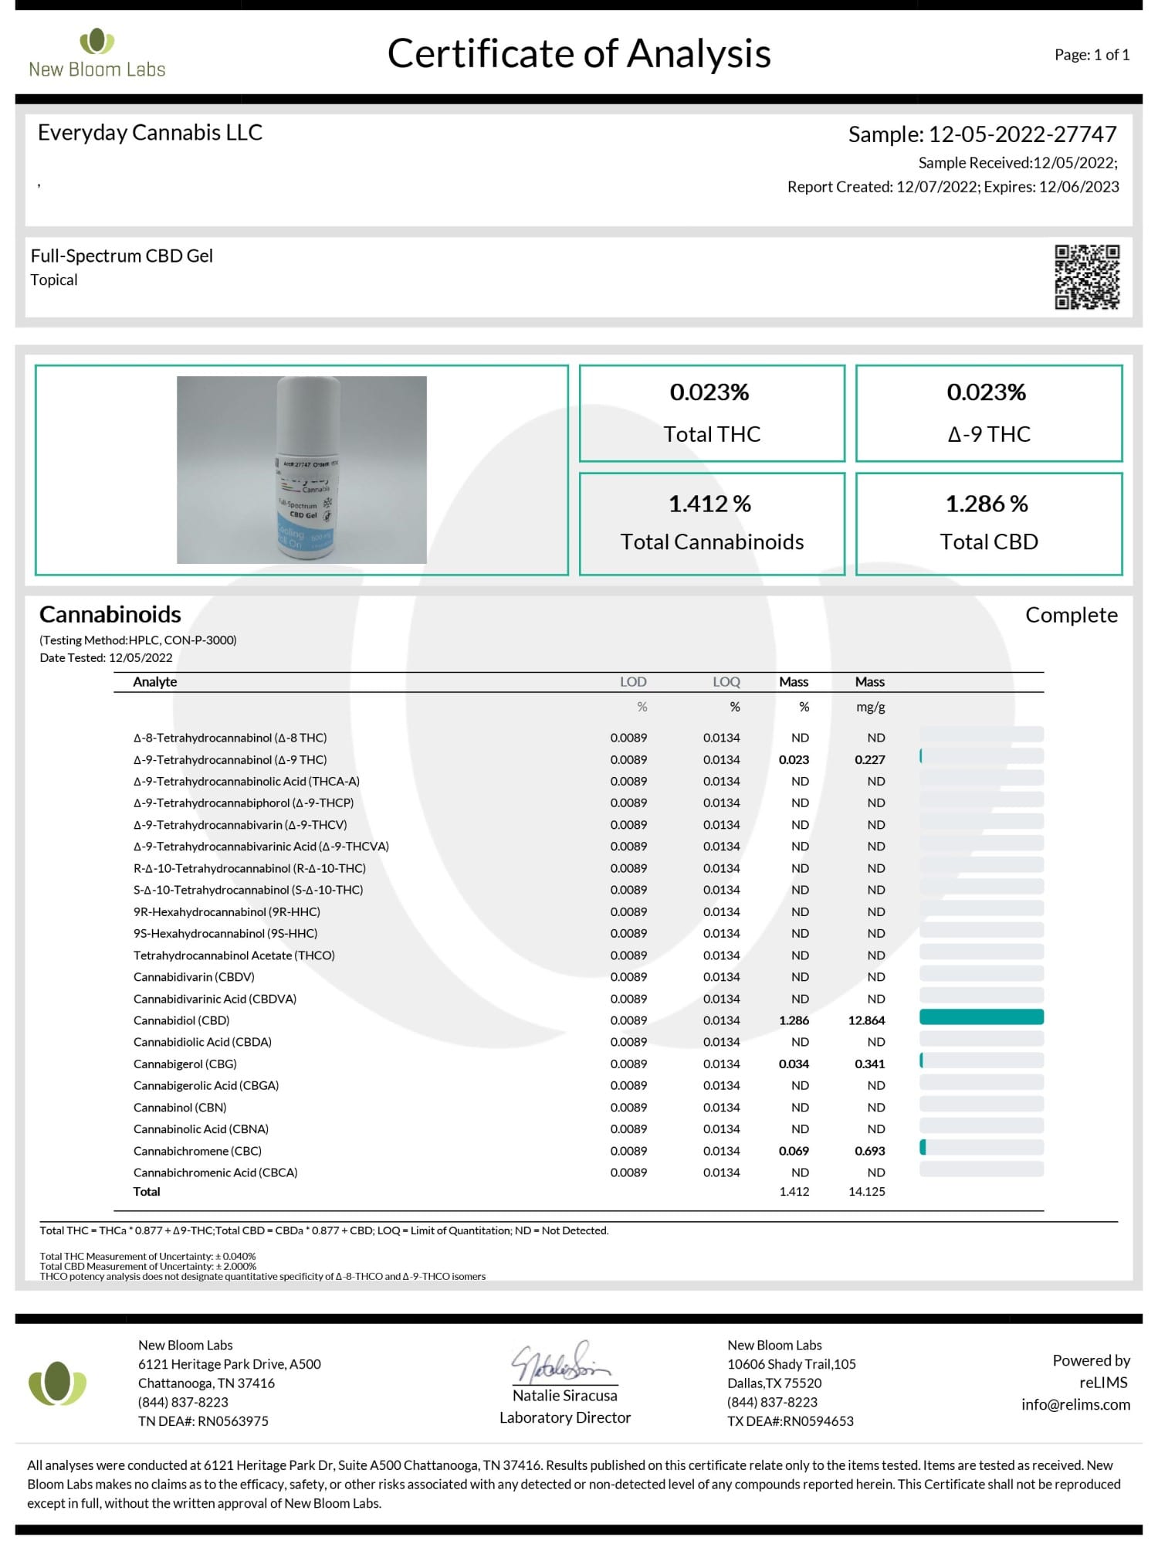The height and width of the screenshot is (1551, 1158).
Task: Click the Chattanooga (844) 837-8223 phone number
Action: pos(183,1403)
